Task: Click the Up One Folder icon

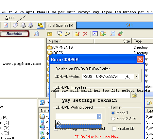Action: (50, 34)
